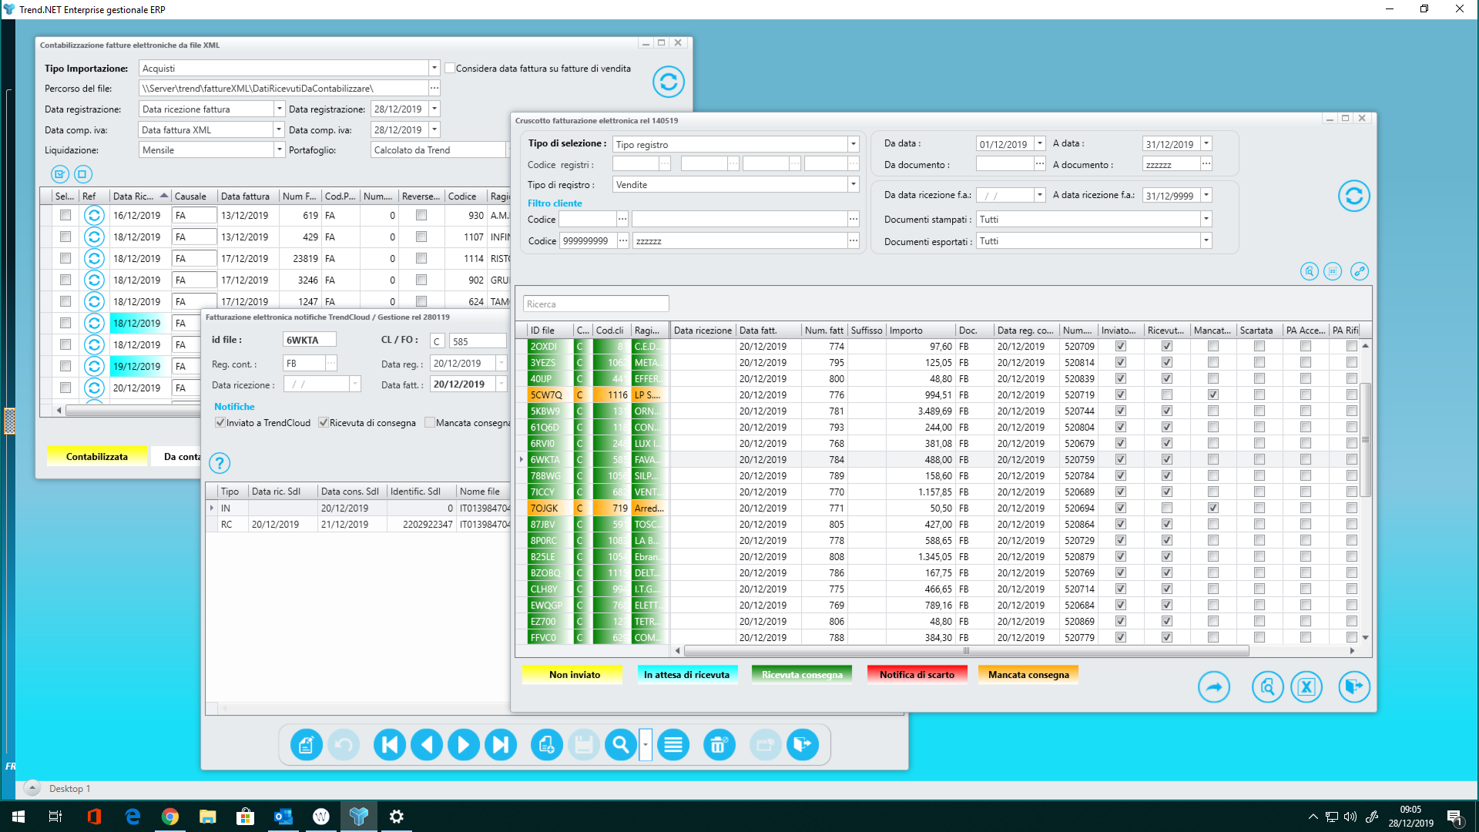Click the blue help question mark icon
This screenshot has width=1479, height=832.
pyautogui.click(x=220, y=463)
